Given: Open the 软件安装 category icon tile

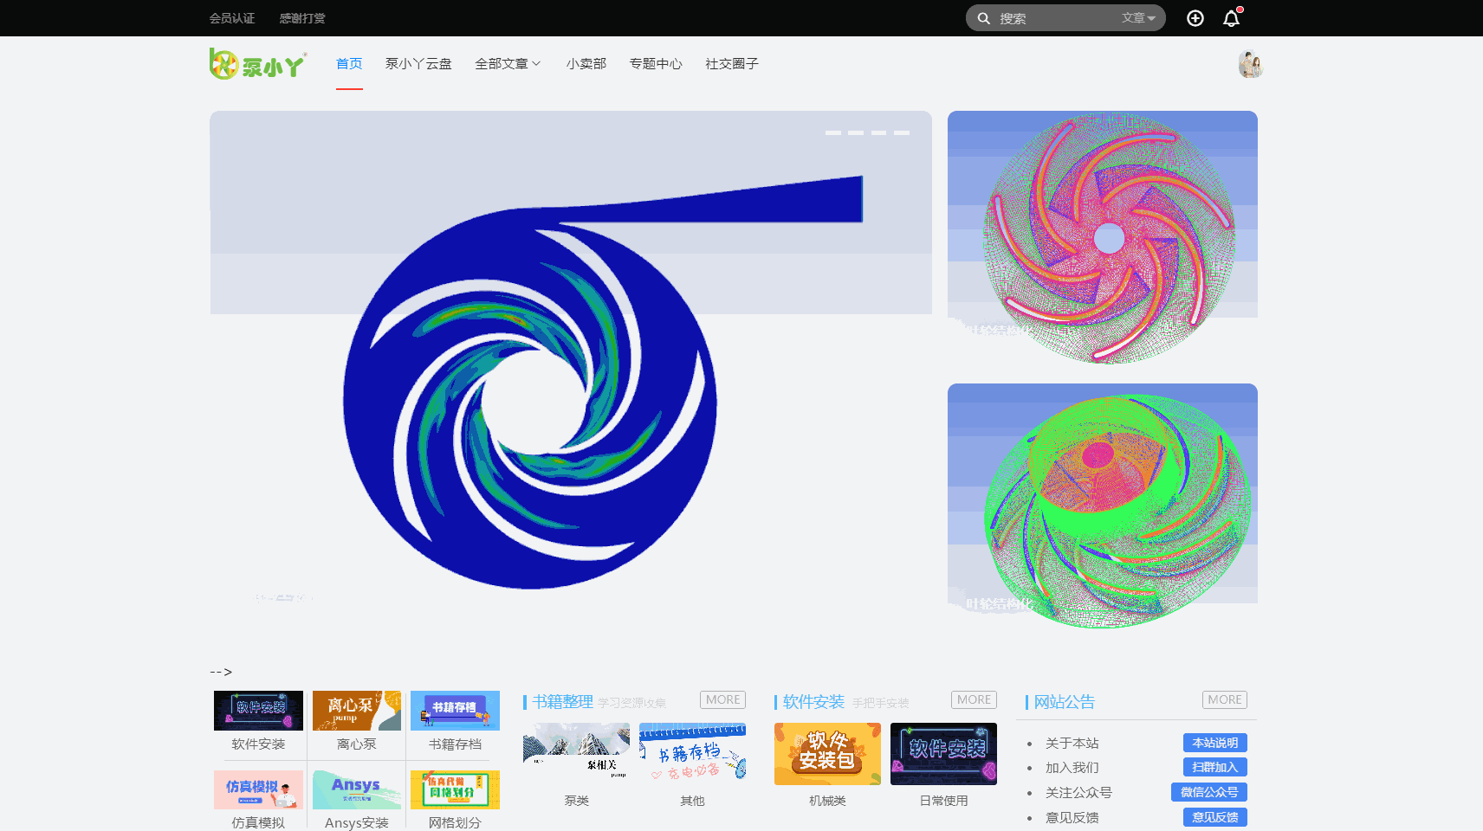Looking at the screenshot, I should tap(258, 711).
